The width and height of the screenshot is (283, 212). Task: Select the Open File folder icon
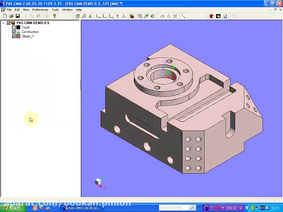(12, 16)
